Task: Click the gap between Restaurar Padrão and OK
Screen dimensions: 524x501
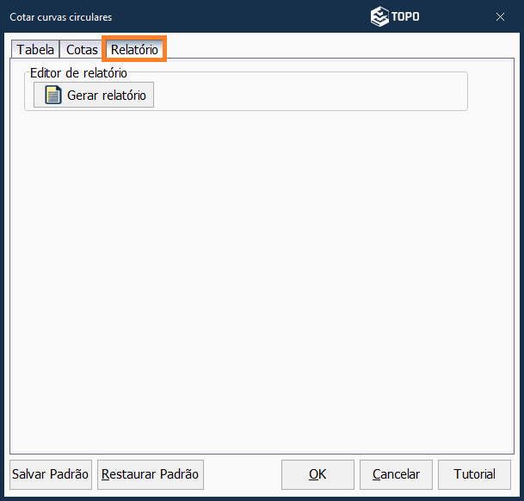Action: (x=243, y=474)
